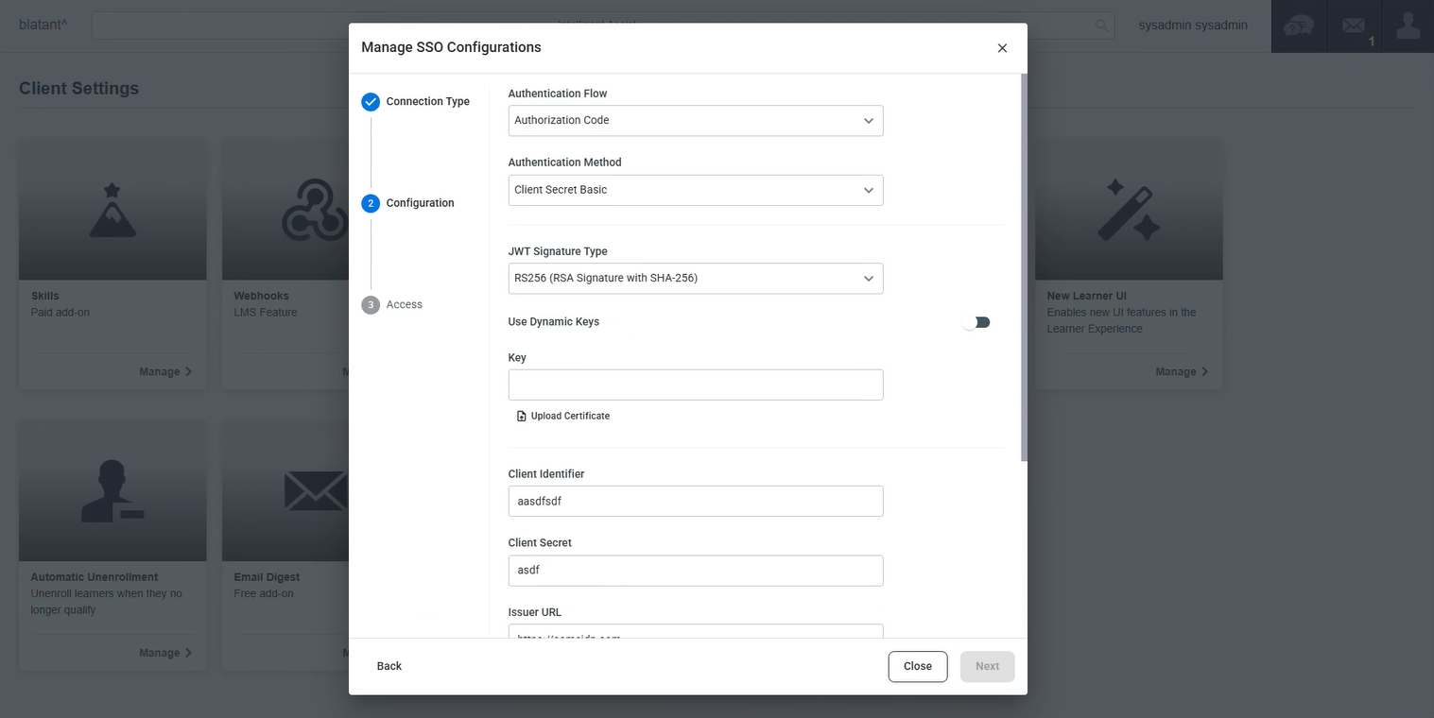Open the JWT Signature Type dropdown

pos(696,279)
